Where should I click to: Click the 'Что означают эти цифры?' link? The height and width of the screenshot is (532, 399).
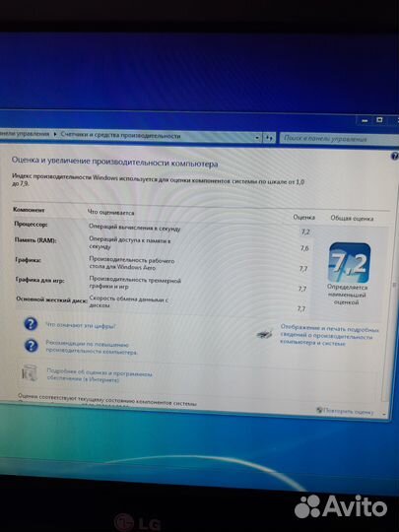pyautogui.click(x=81, y=326)
